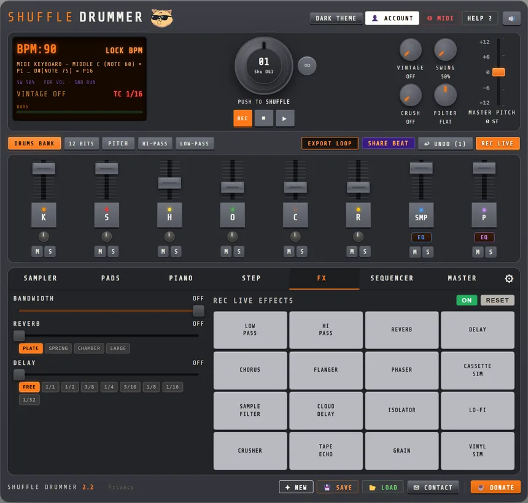This screenshot has width=528, height=503.
Task: Mute the K channel
Action: click(x=37, y=251)
